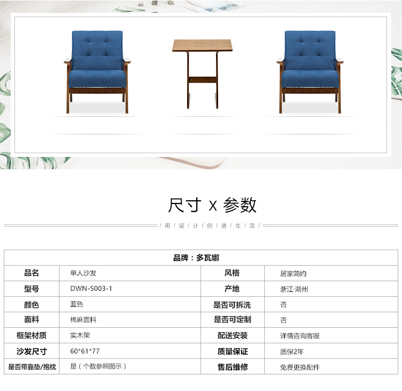This screenshot has height=391, width=402.
Task: Click the brand header 品牌：多瓦娜
Action: 196,258
